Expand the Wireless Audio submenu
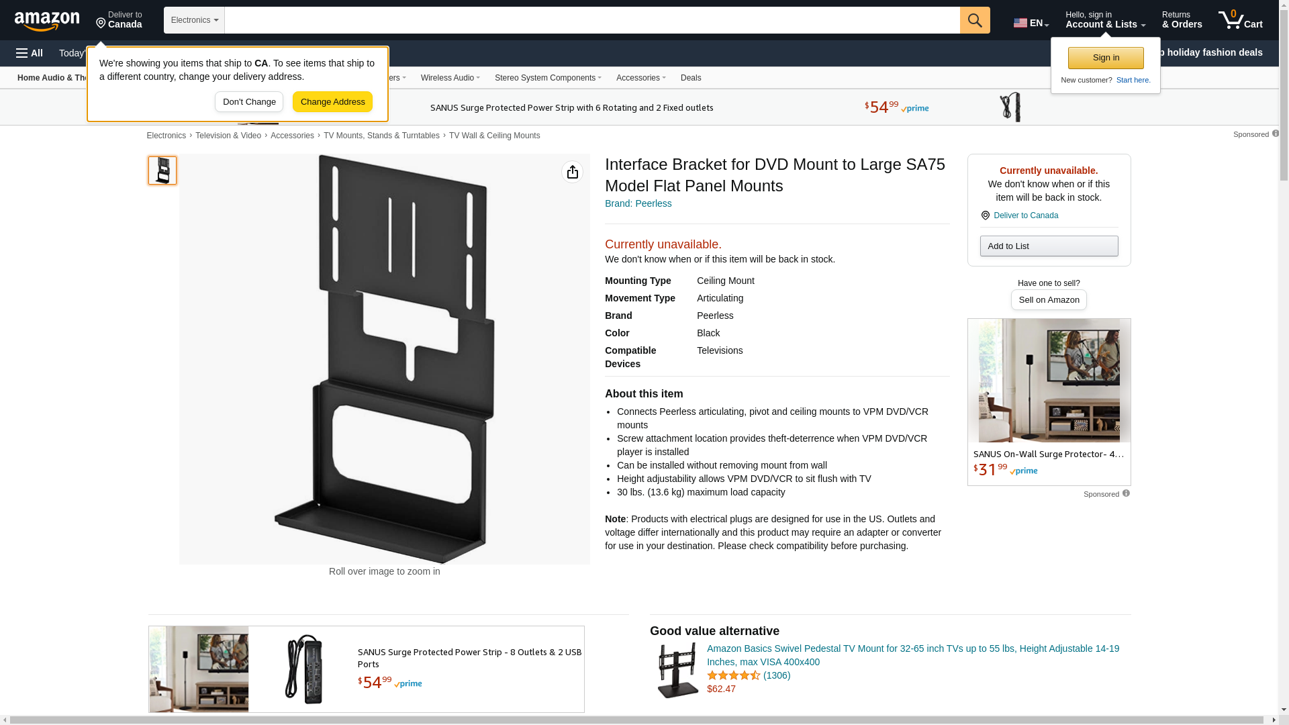1289x725 pixels. 450,78
